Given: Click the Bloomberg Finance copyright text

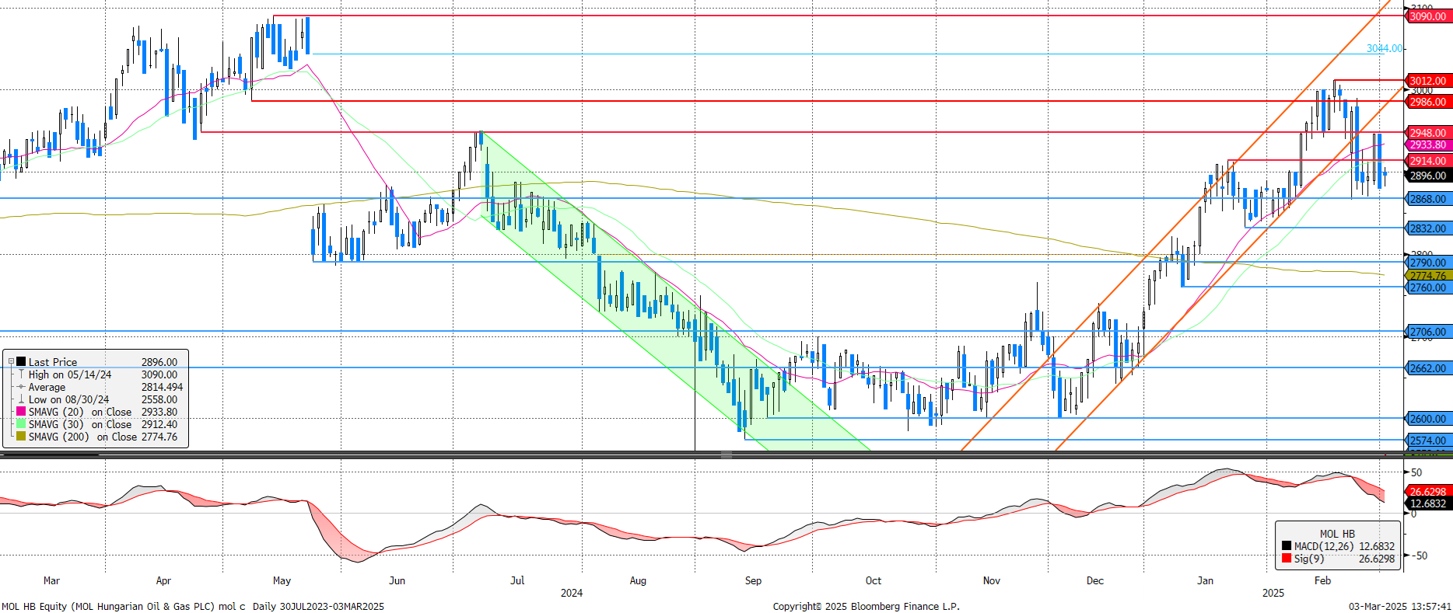Looking at the screenshot, I should [867, 606].
